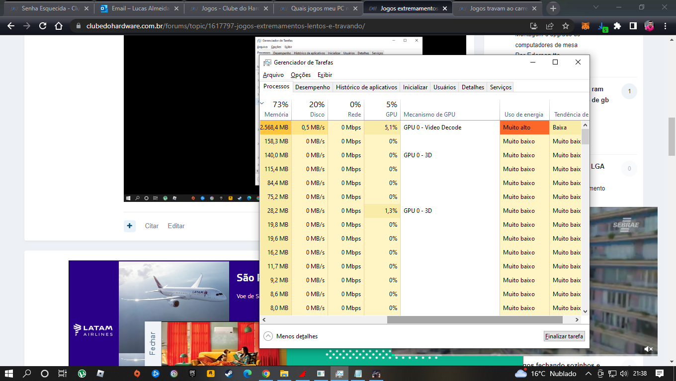676x381 pixels.
Task: Click the Task Manager vertical scrollbar down arrow
Action: click(x=585, y=311)
